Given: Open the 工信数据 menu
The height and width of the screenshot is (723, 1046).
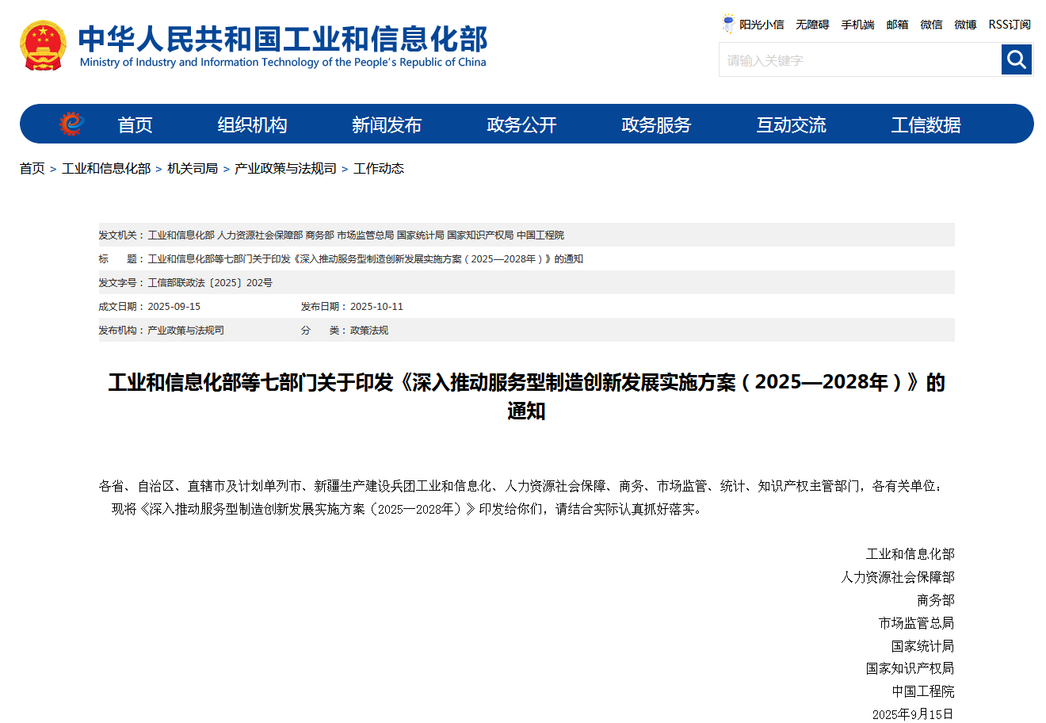Looking at the screenshot, I should tap(926, 124).
